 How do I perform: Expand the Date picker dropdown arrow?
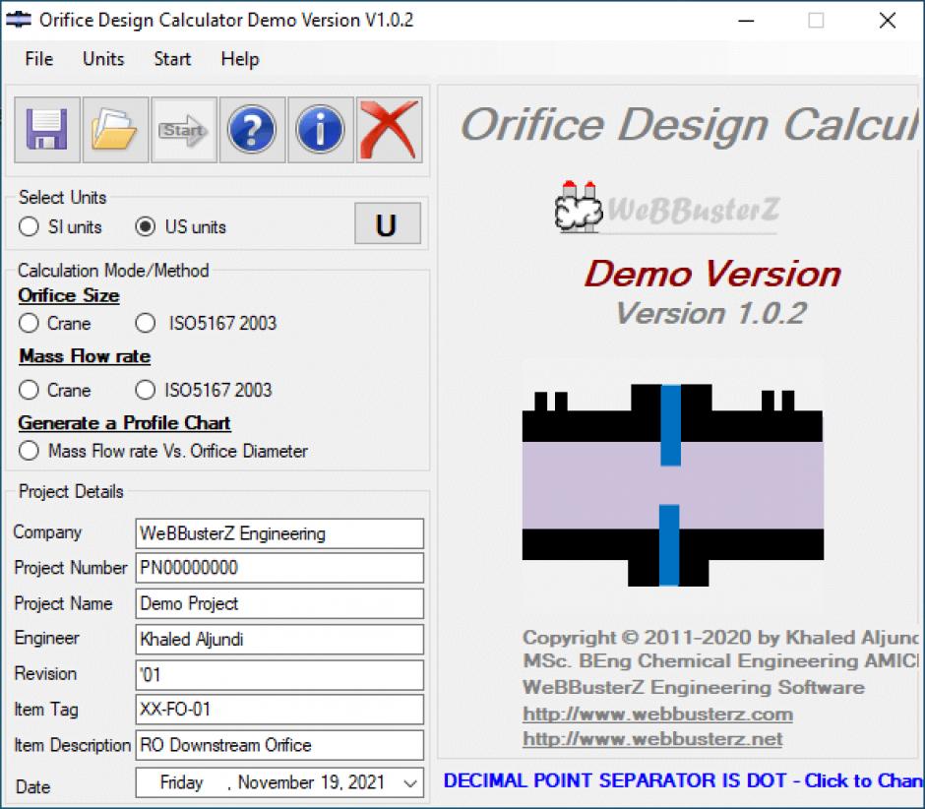(410, 783)
